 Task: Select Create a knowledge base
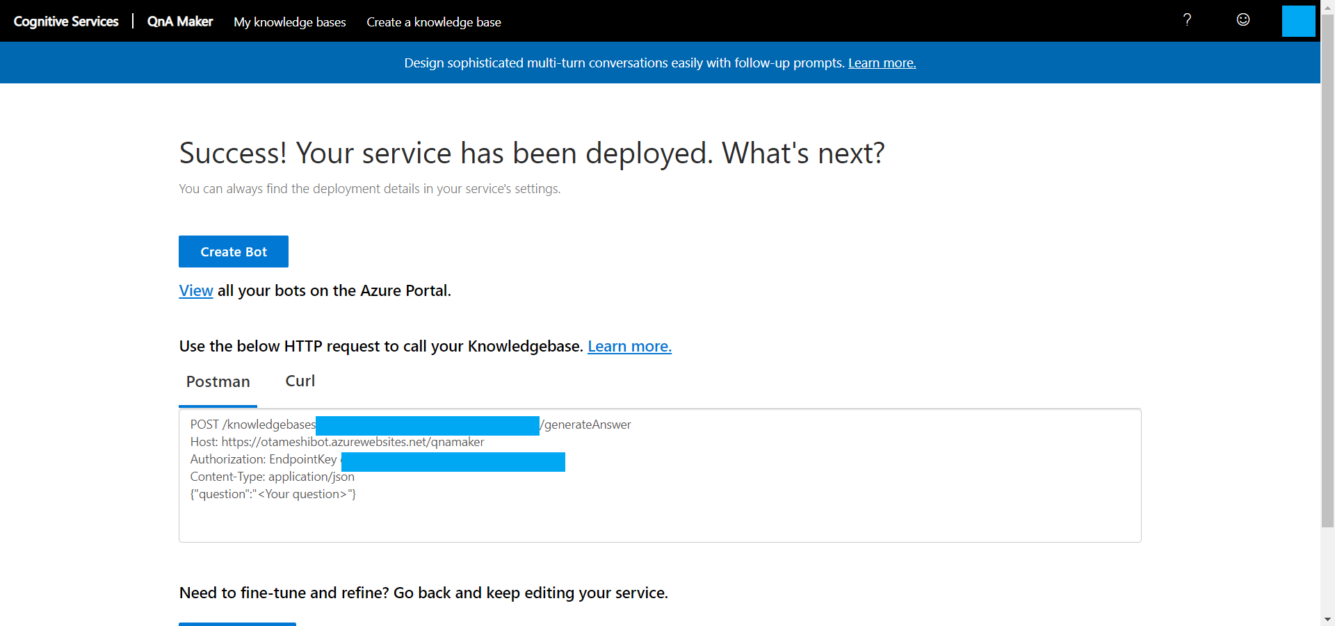pos(433,22)
